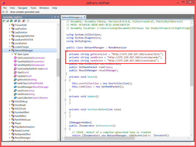This screenshot has width=196, height=147.
Task: Select Localization class in the tree
Action: coord(21,43)
